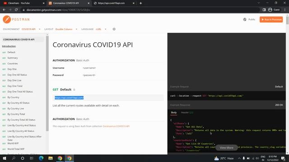Image resolution: width=289 pixels, height=162 pixels.
Task: Open World WIP request in sidebar
Action: click(x=13, y=143)
